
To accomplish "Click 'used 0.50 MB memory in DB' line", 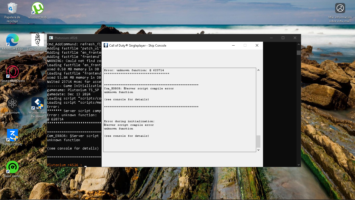I will pos(74,69).
